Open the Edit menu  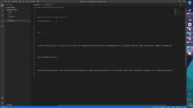9,1
